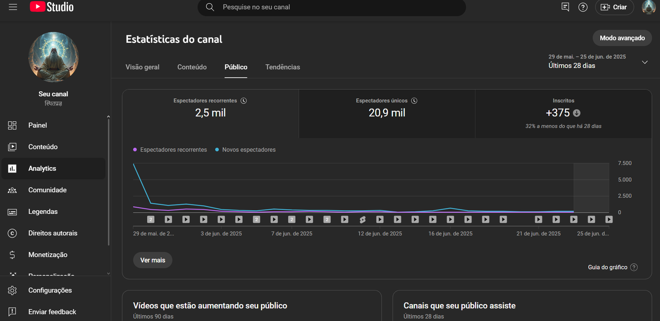Click video marker above 3 de jun. de 2025
The height and width of the screenshot is (321, 660).
point(221,220)
